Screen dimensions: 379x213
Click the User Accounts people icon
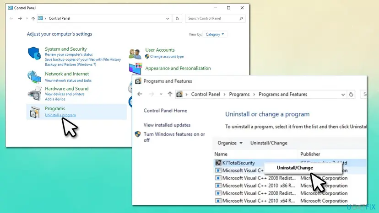click(135, 53)
